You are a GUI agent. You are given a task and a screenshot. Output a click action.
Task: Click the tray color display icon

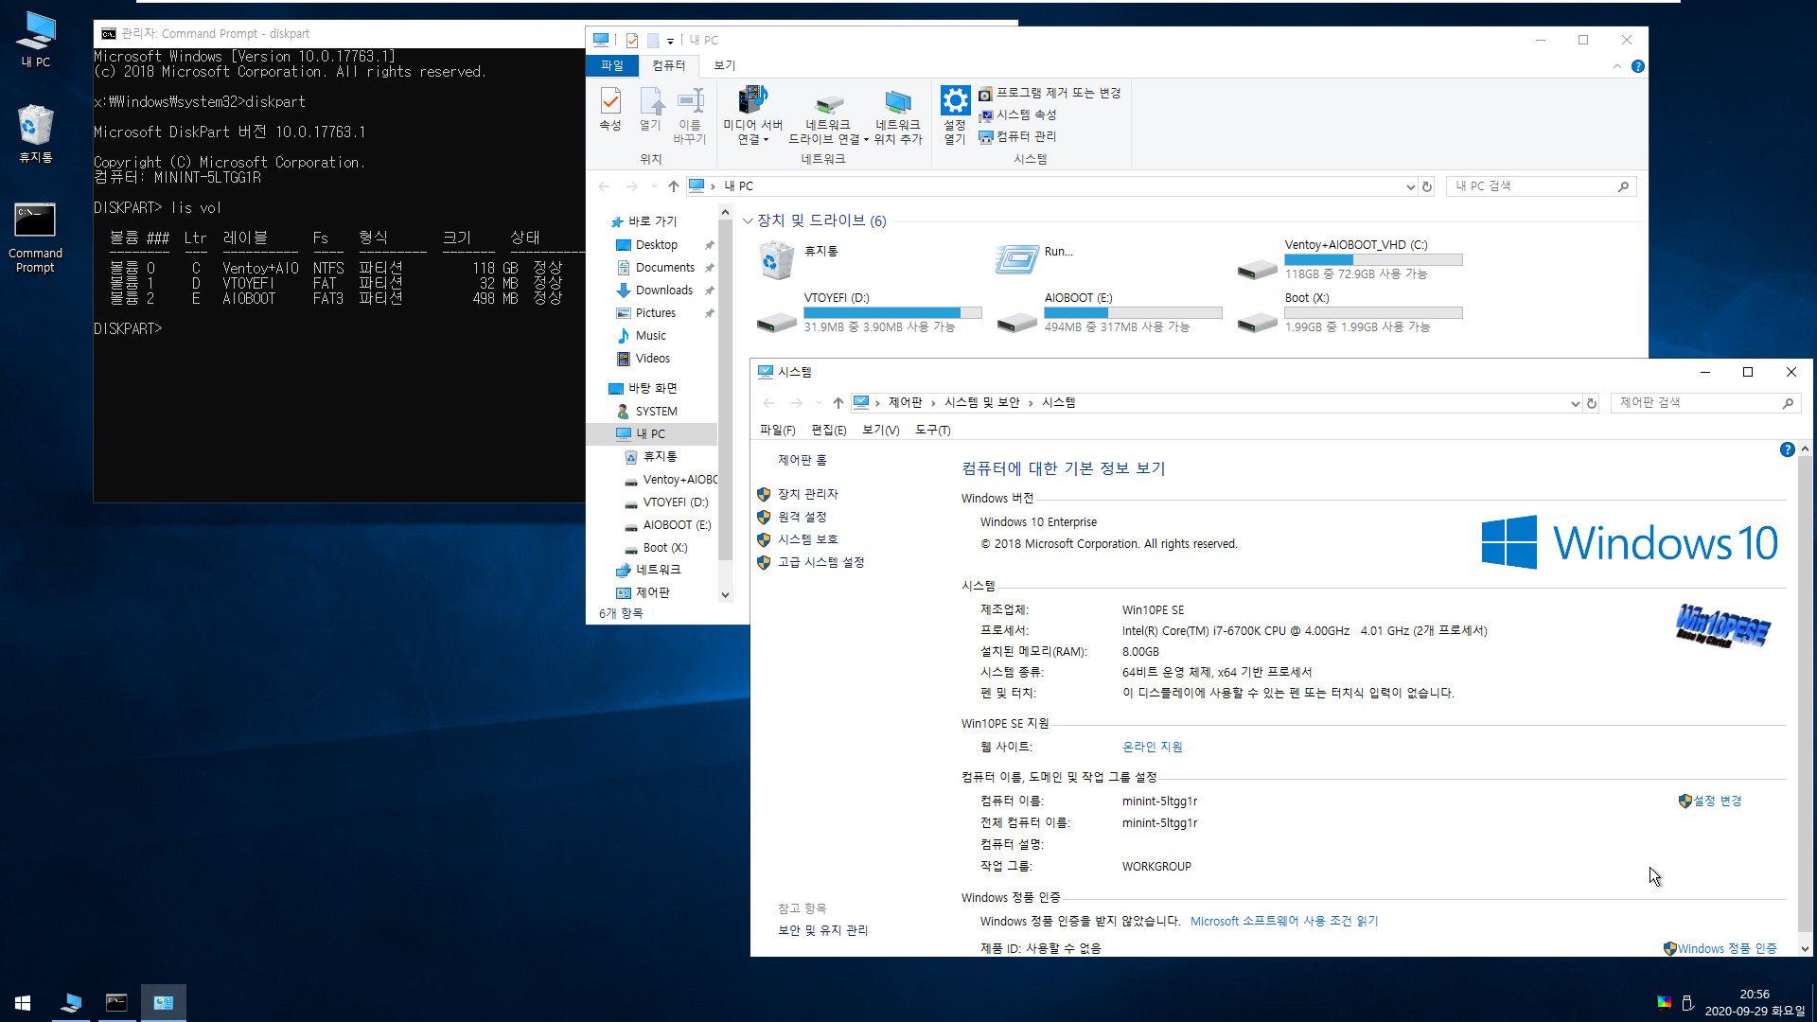[1664, 1002]
